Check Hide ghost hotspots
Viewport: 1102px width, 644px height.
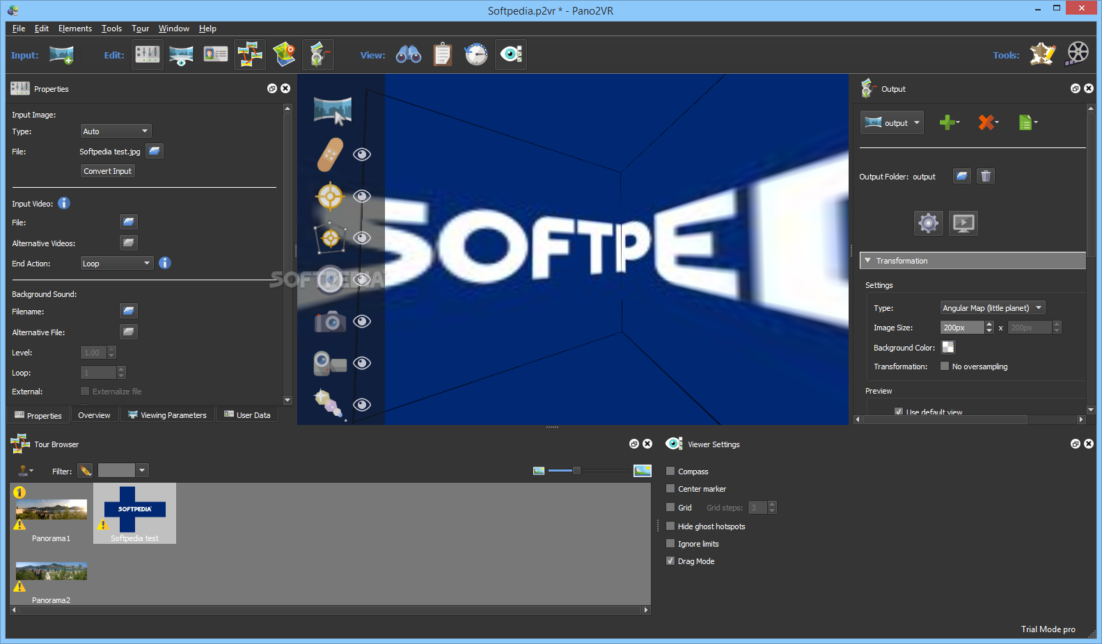point(670,526)
